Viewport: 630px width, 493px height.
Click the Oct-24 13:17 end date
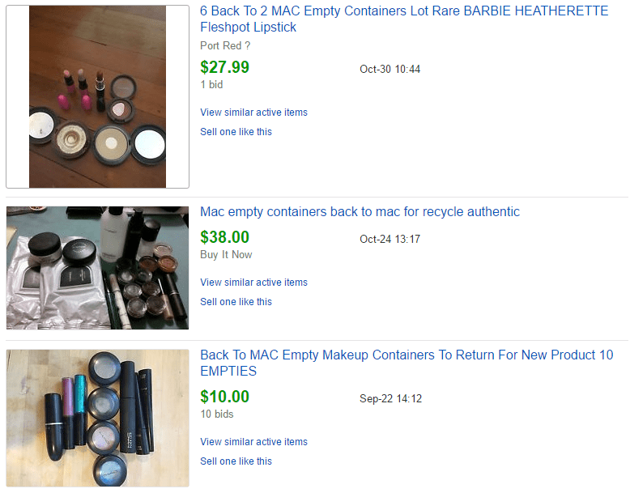[389, 239]
